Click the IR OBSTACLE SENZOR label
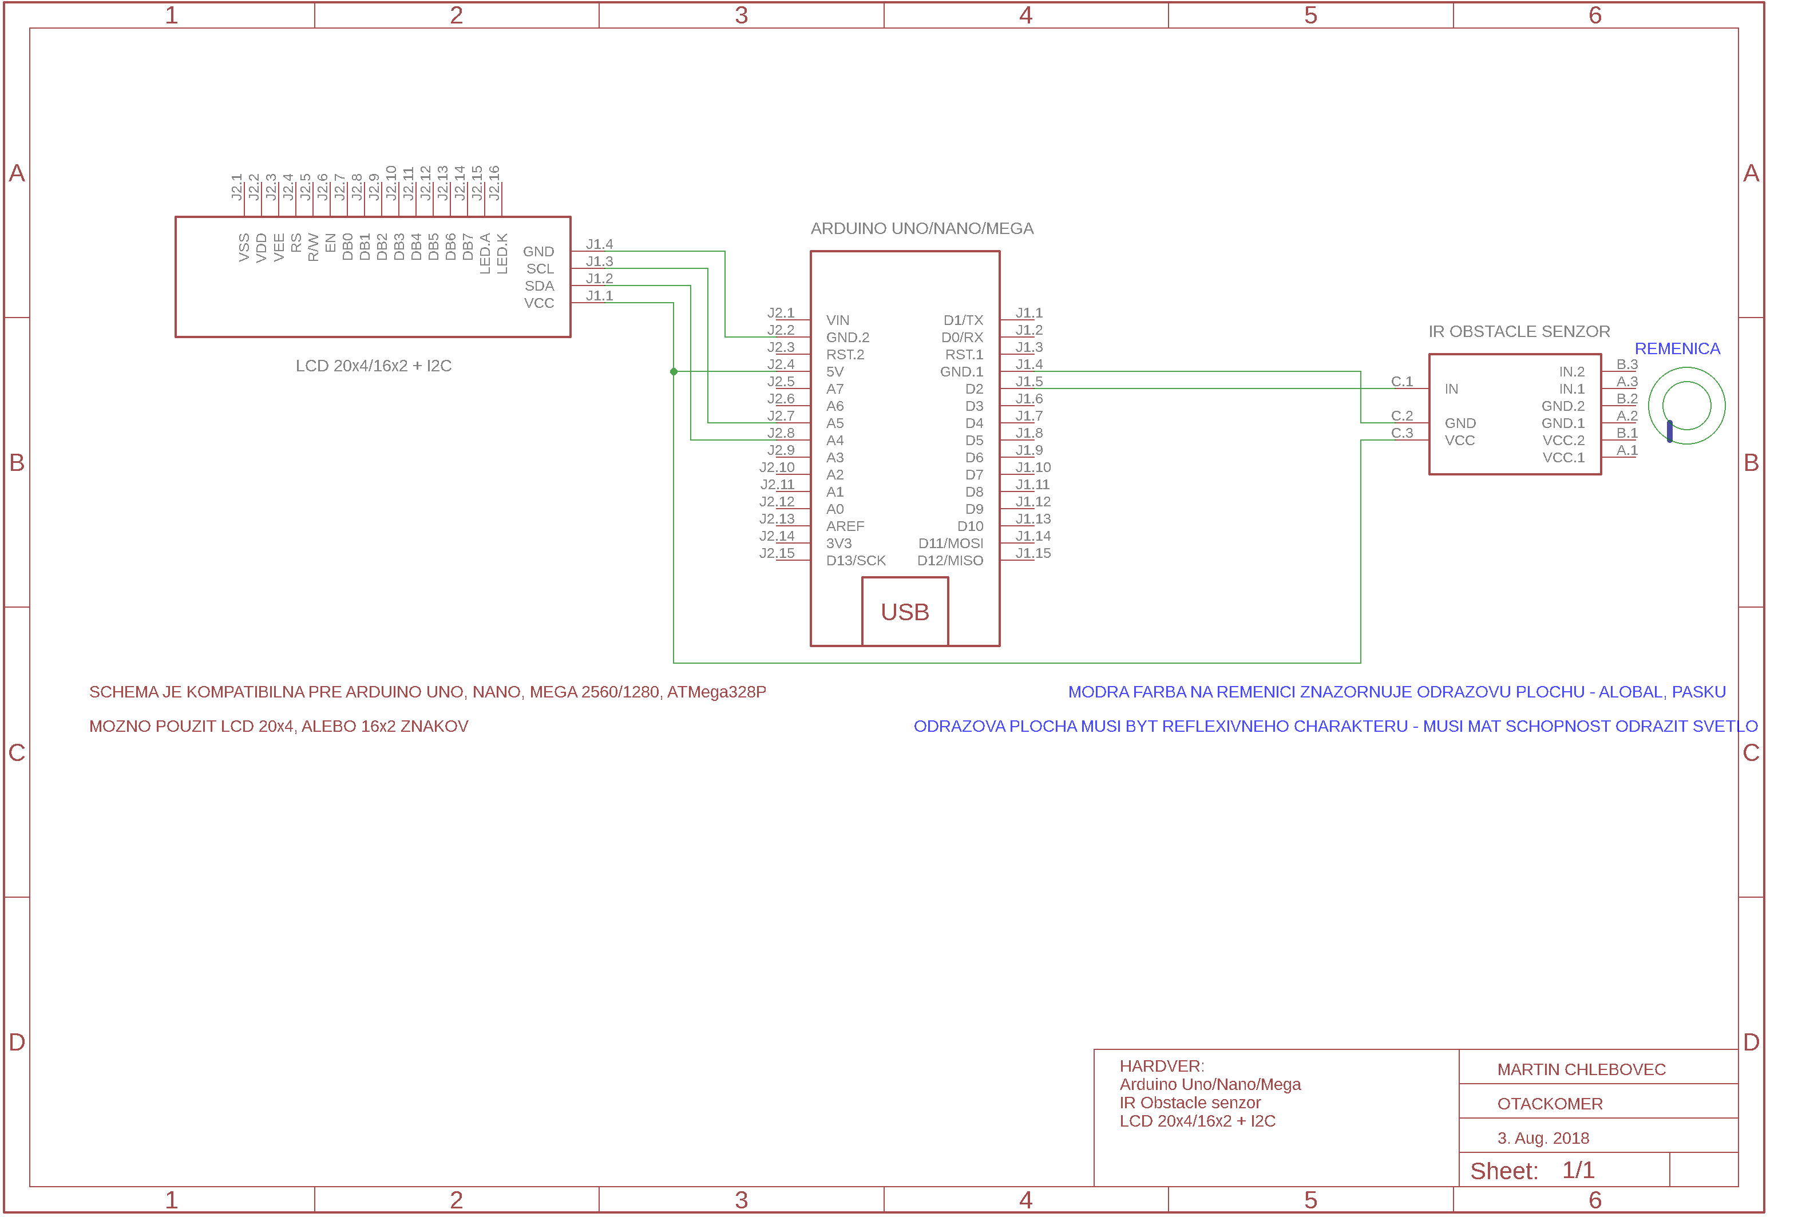Screen dimensions: 1798x1217 click(x=1519, y=331)
